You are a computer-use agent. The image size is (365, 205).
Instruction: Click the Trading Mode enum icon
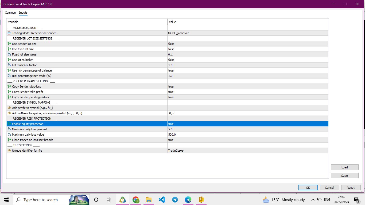tap(9, 33)
